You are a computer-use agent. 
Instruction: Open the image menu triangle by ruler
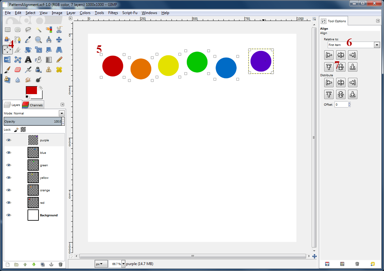[x=71, y=18]
